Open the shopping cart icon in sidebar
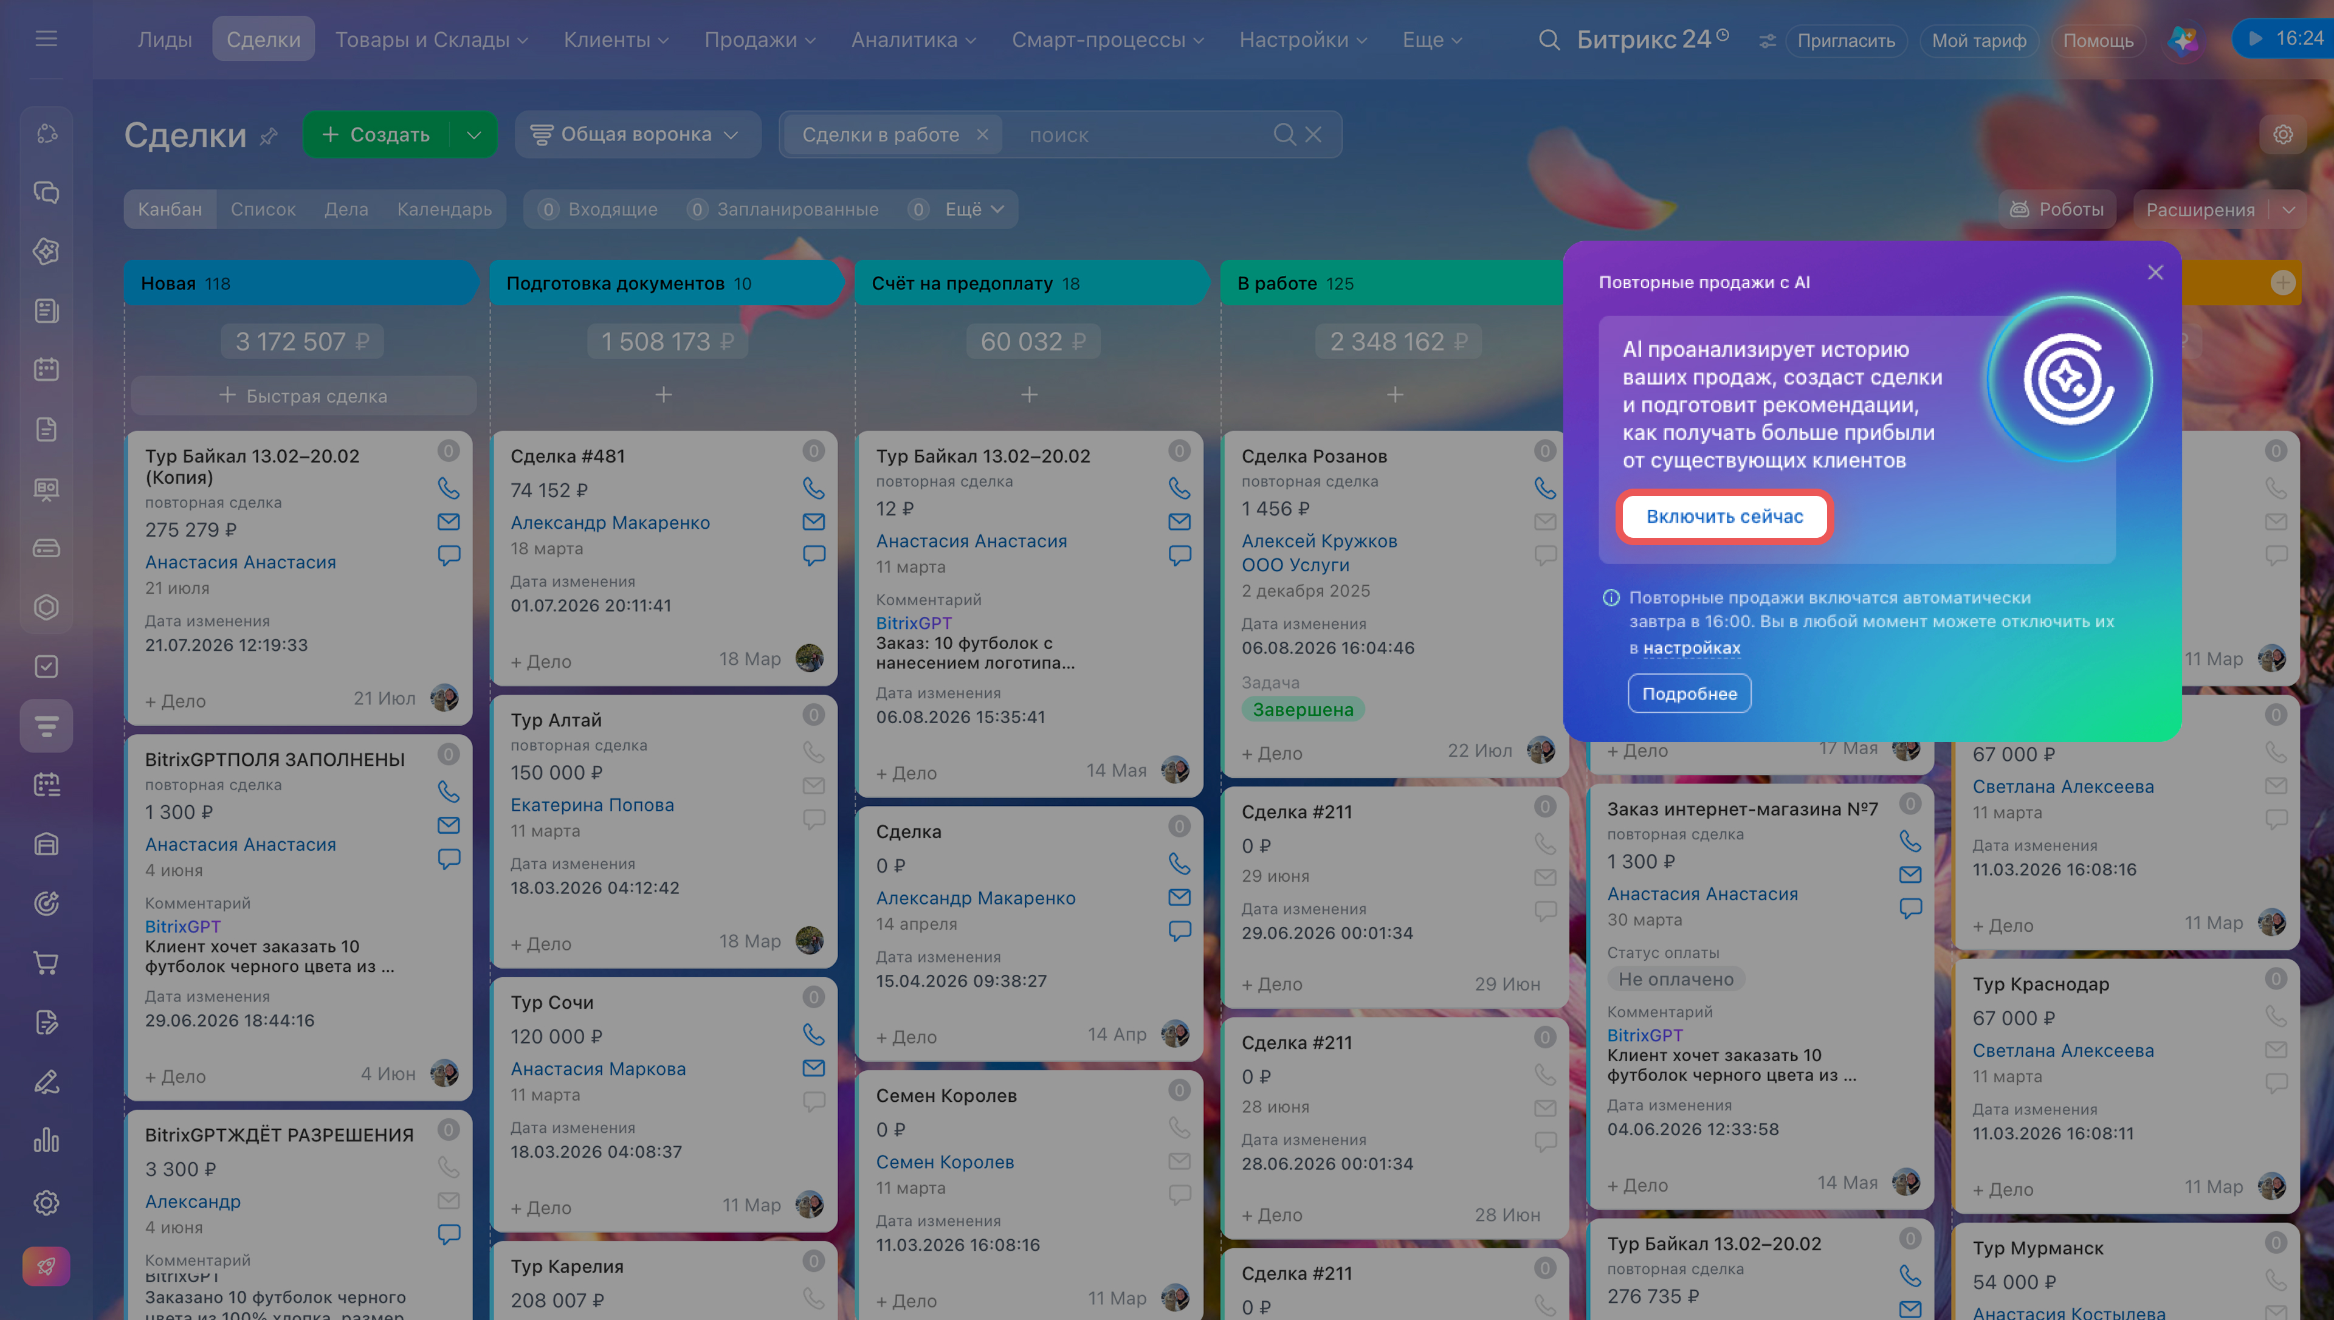The height and width of the screenshot is (1320, 2334). click(46, 963)
